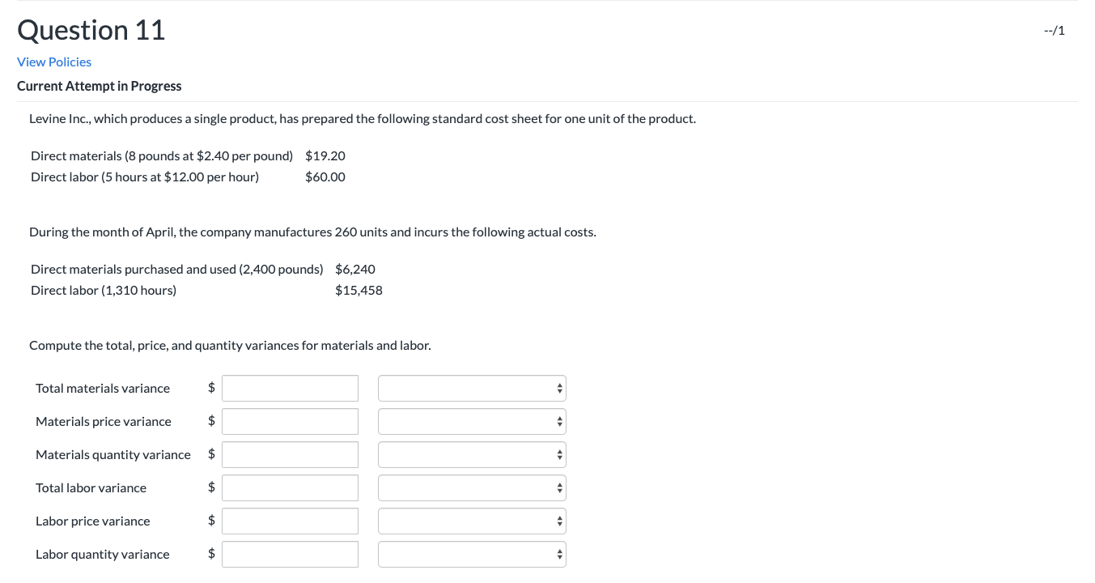Click the dollar sign beside Total materials variance
The image size is (1095, 583).
click(211, 388)
